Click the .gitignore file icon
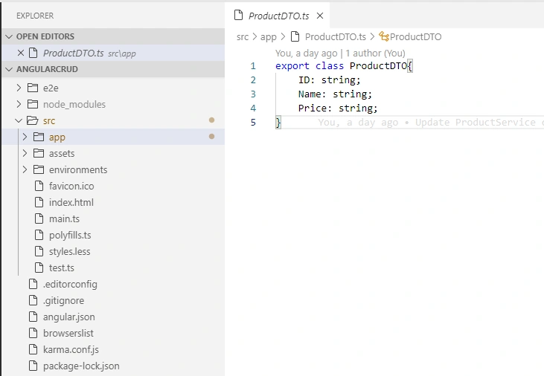 click(x=33, y=300)
